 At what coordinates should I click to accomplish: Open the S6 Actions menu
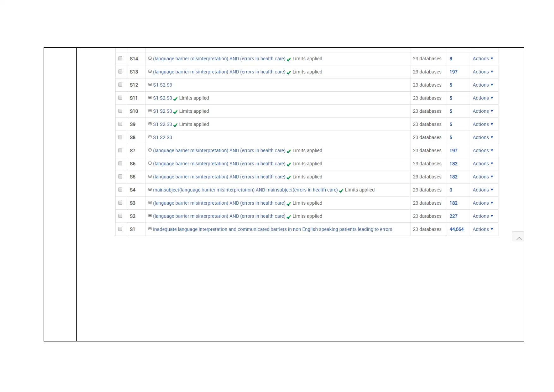point(483,164)
